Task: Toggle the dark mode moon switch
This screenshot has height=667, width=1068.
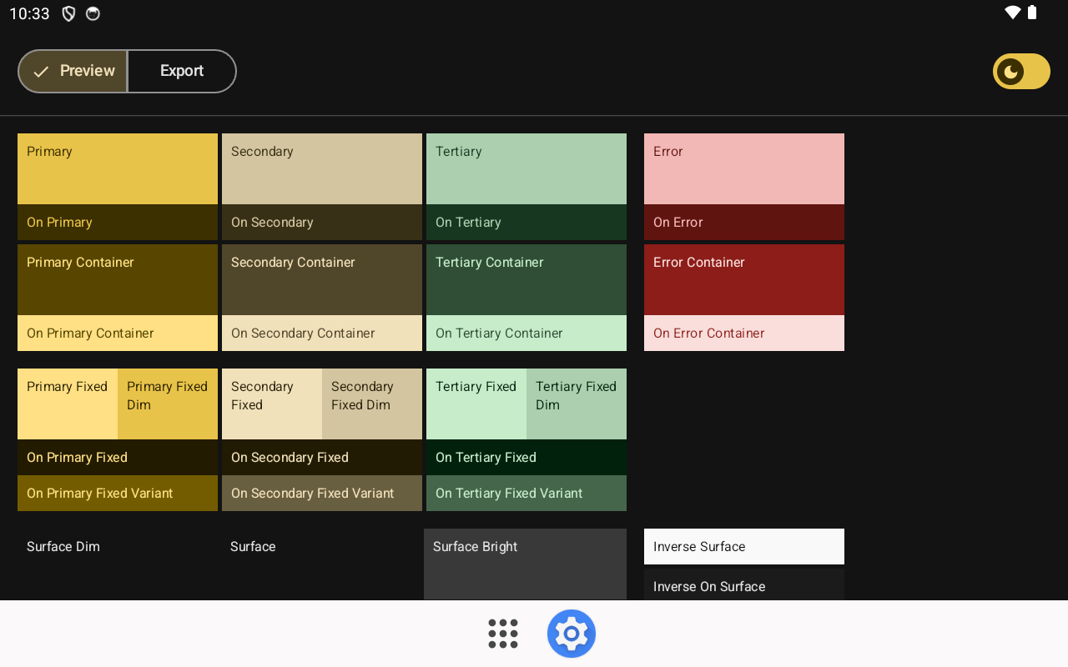Action: point(1020,72)
